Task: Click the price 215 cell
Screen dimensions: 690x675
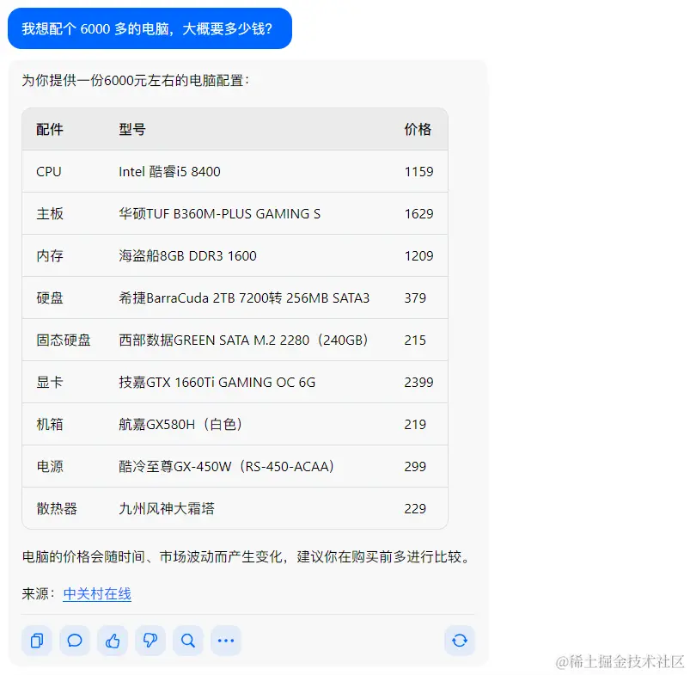Action: pos(415,341)
